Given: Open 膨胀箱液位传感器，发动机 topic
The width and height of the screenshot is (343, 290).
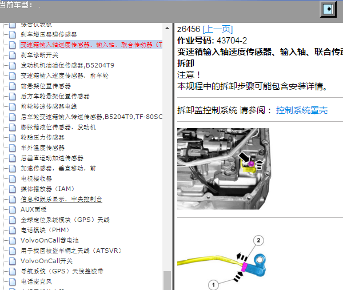Looking at the screenshot, I should (58, 127).
